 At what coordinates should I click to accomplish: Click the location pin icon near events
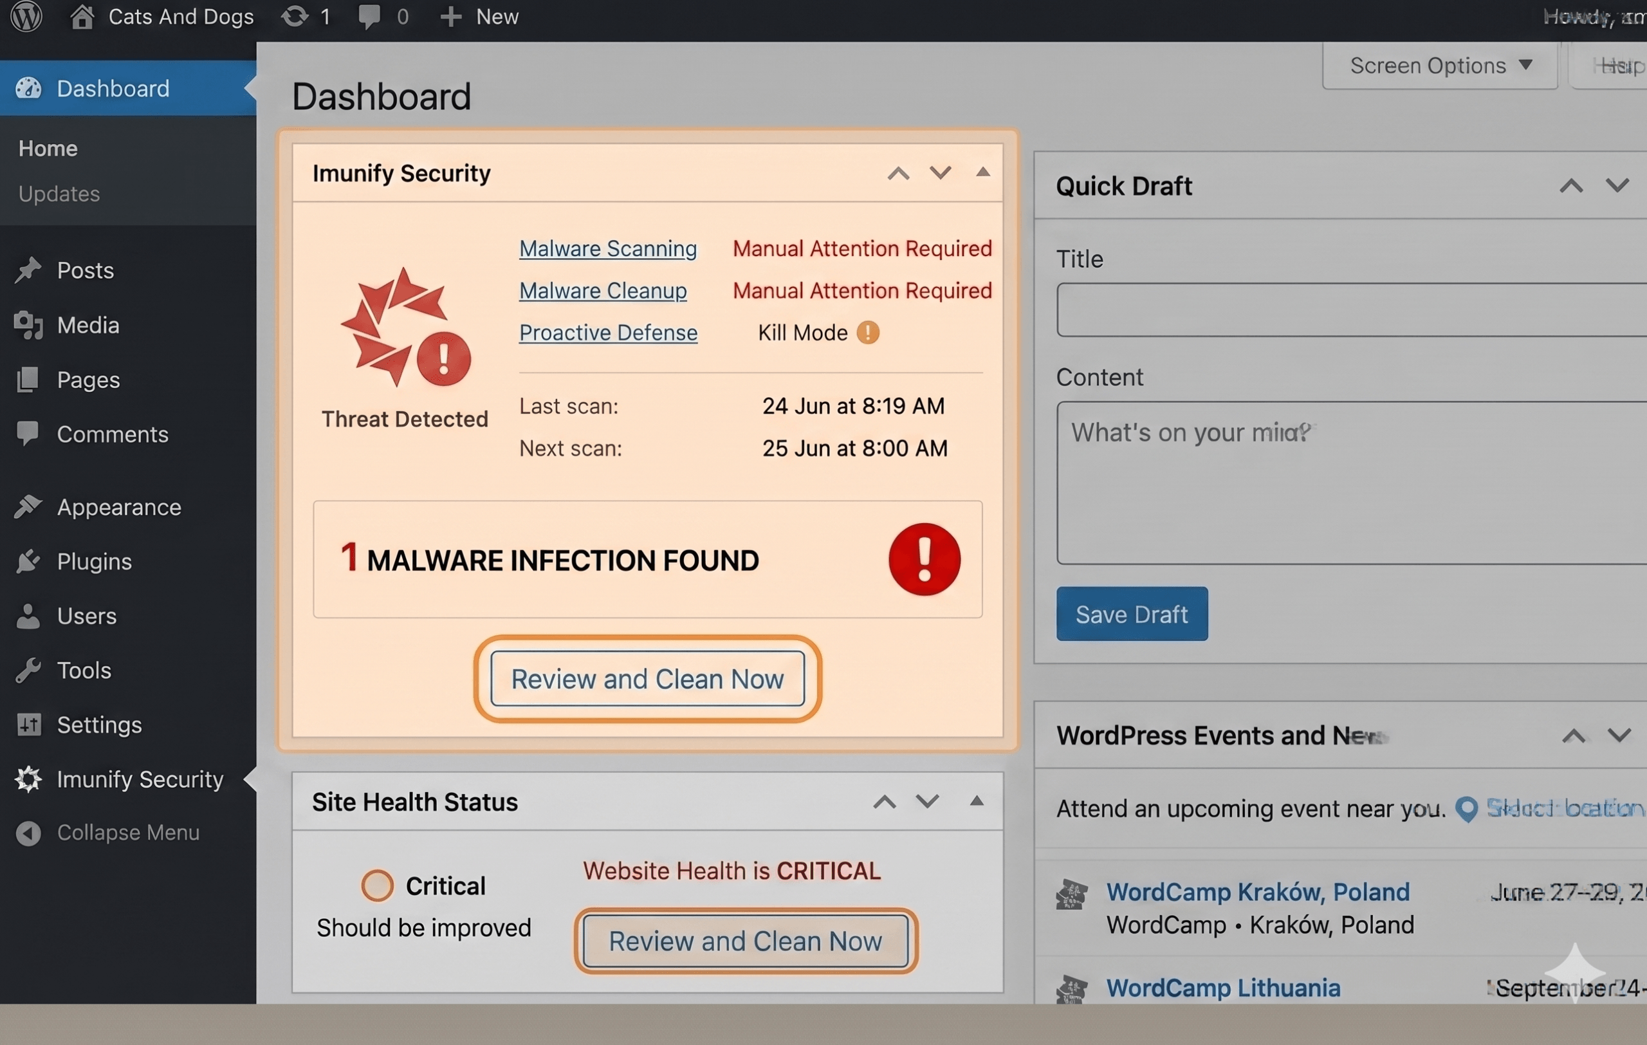click(1466, 809)
